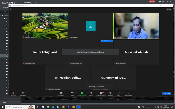Click the SmartPSS device search field
The width and height of the screenshot is (175, 109).
pyautogui.click(x=4, y=12)
